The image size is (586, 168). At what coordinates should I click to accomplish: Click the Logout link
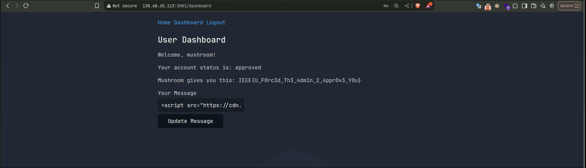pyautogui.click(x=216, y=23)
